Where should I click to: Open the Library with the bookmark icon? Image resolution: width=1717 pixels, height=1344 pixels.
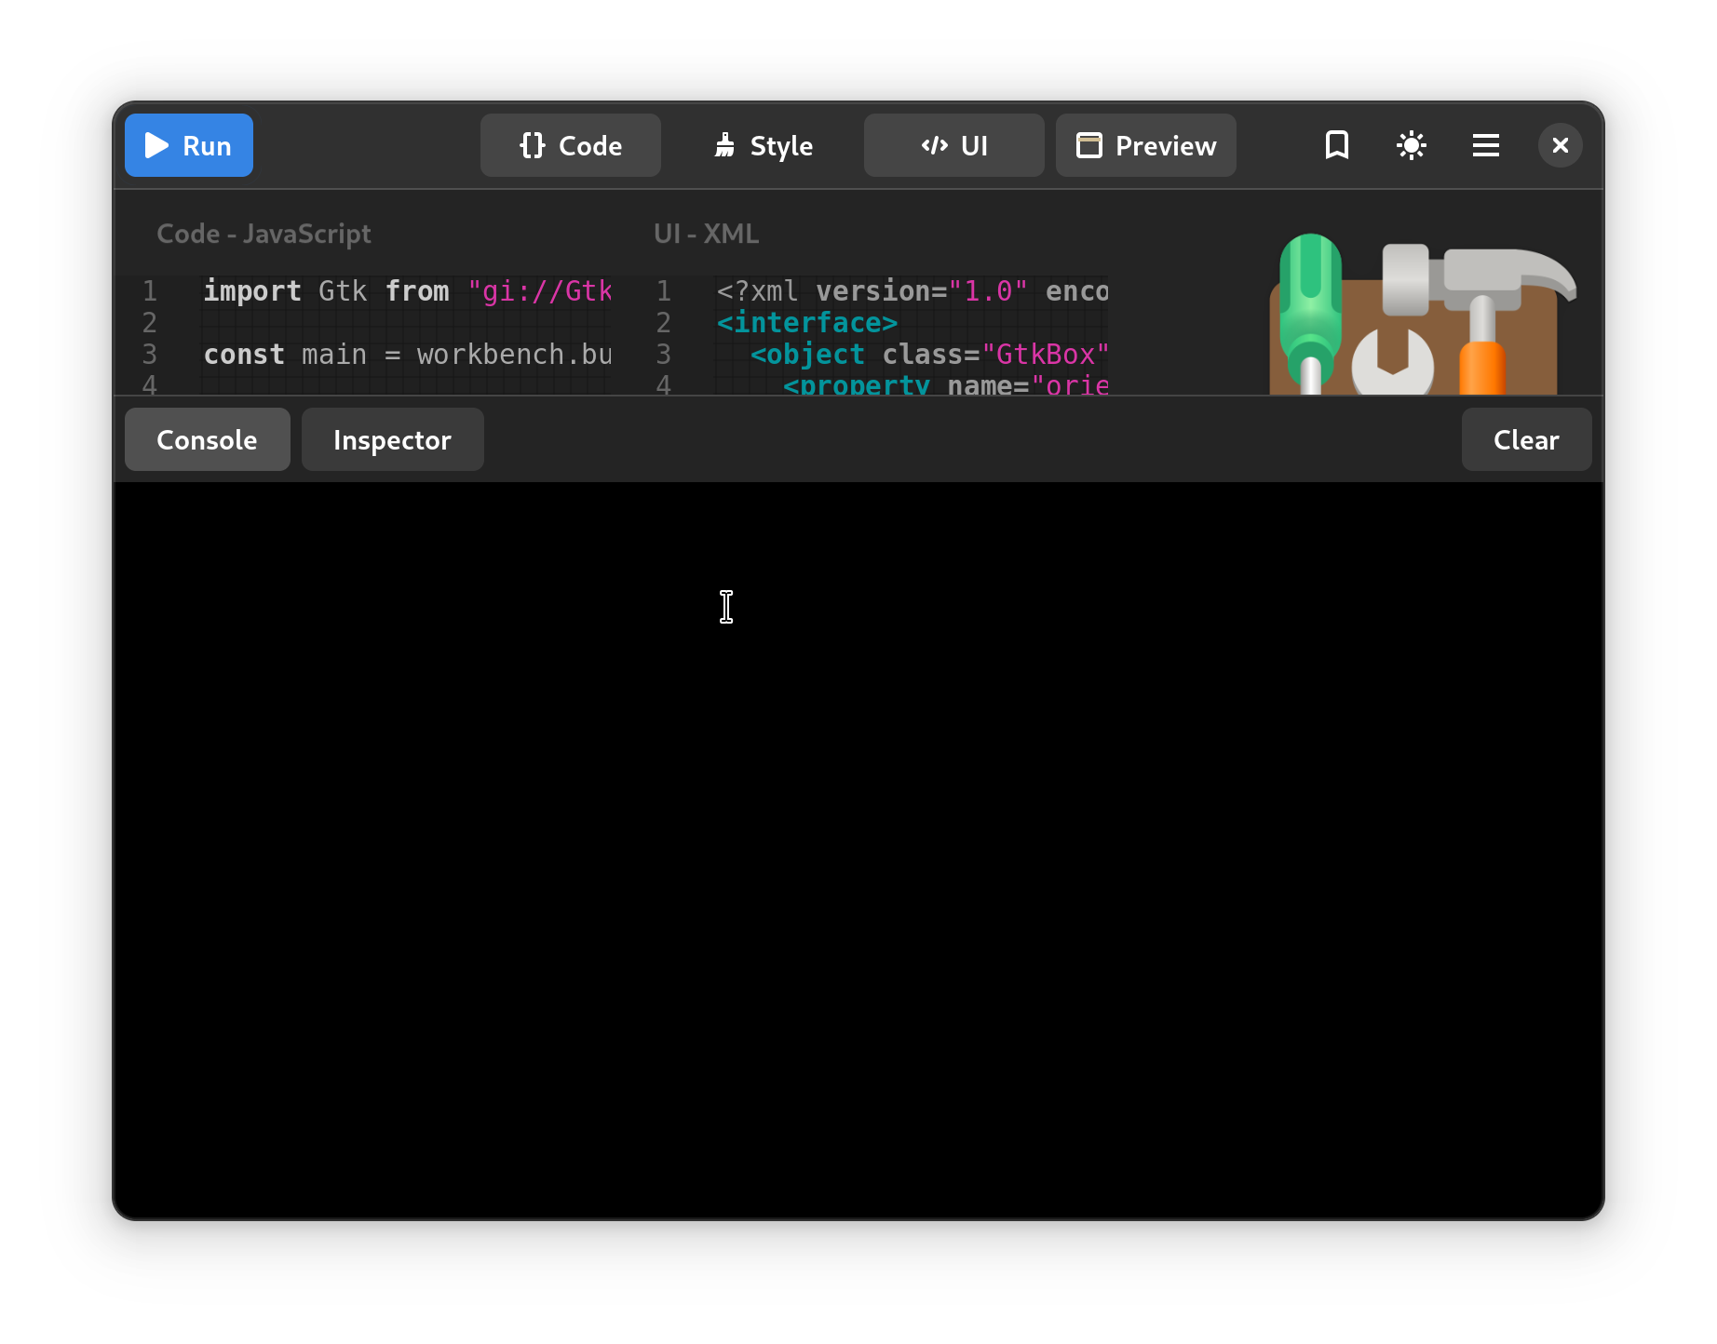[1336, 145]
